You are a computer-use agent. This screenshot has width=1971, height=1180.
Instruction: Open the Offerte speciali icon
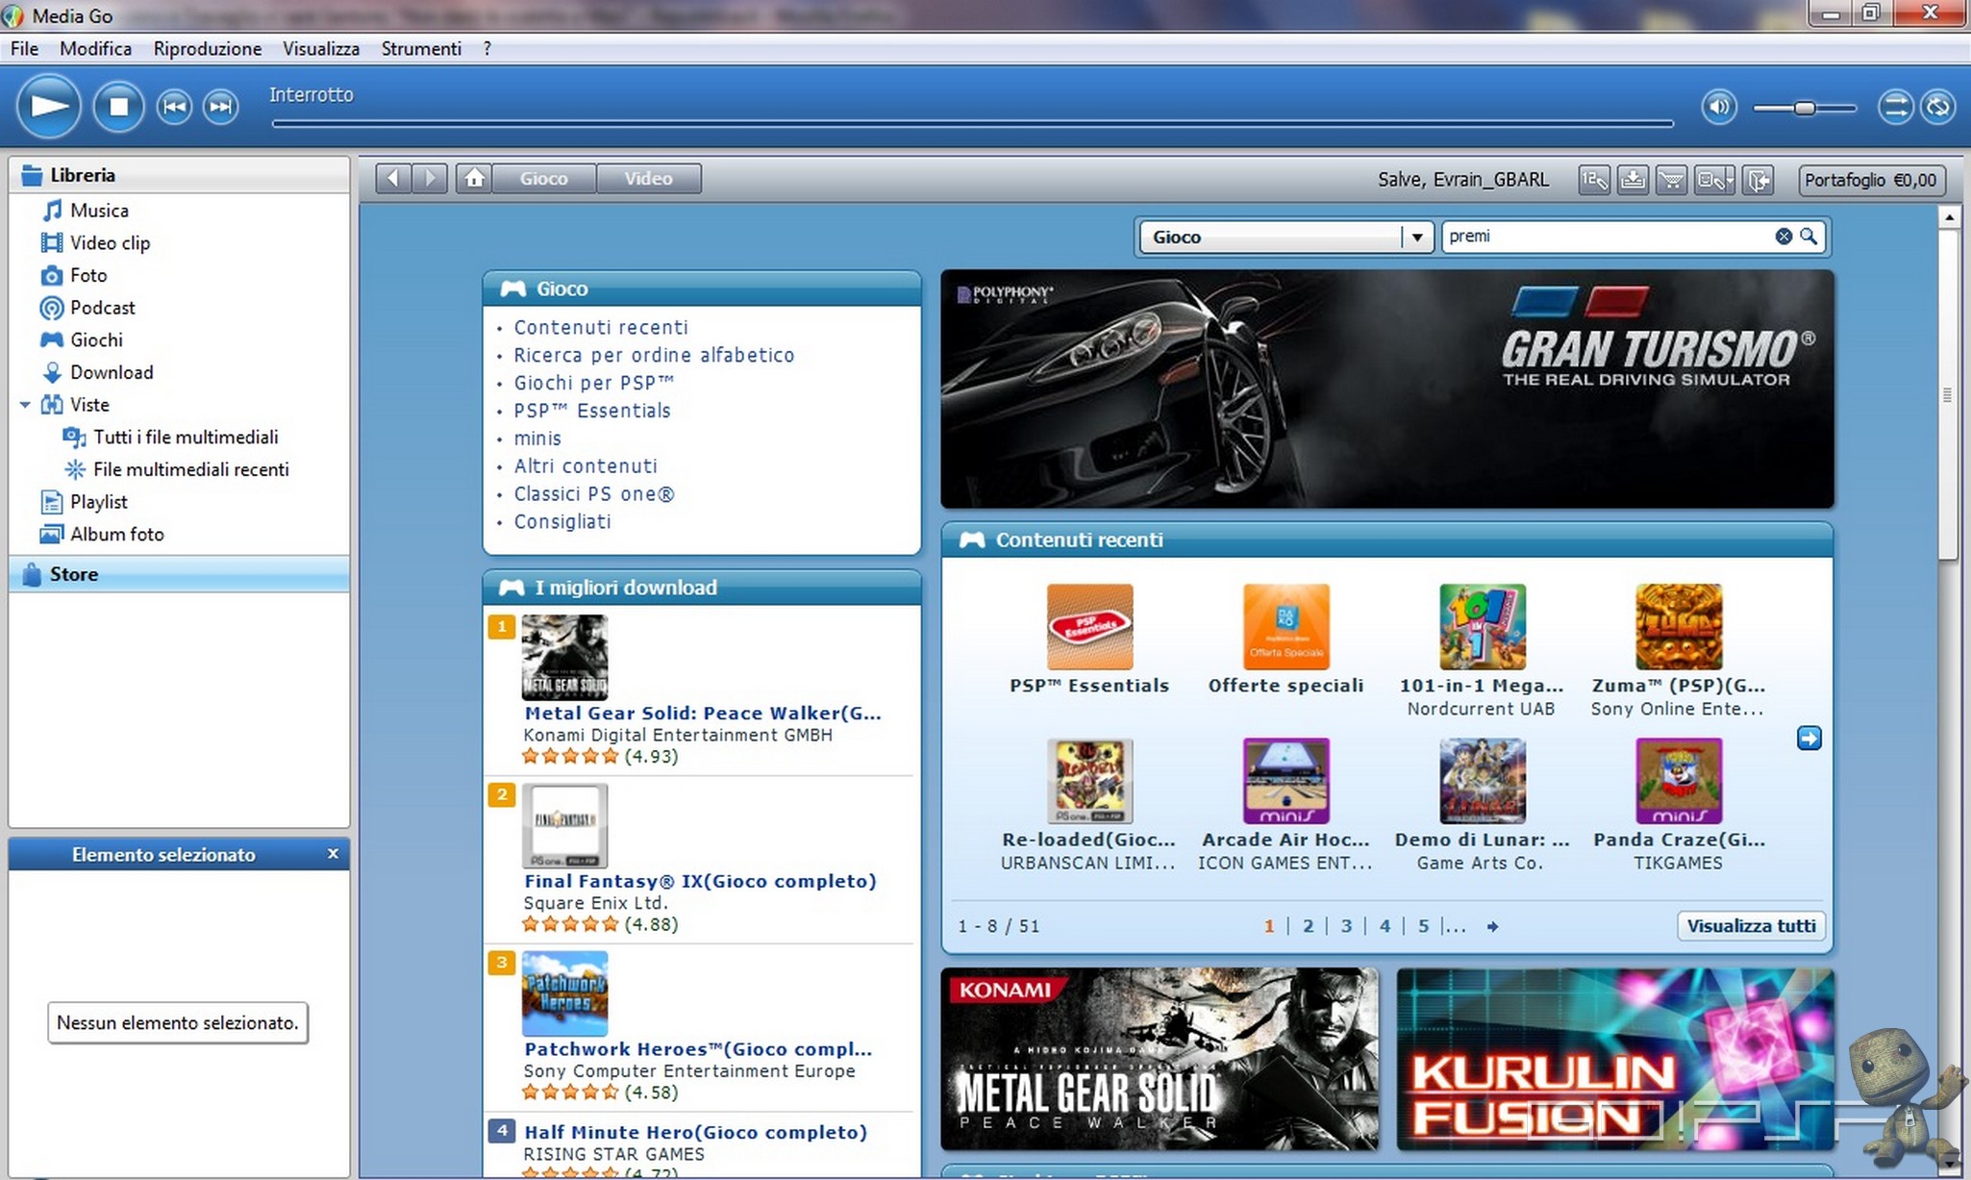coord(1285,626)
